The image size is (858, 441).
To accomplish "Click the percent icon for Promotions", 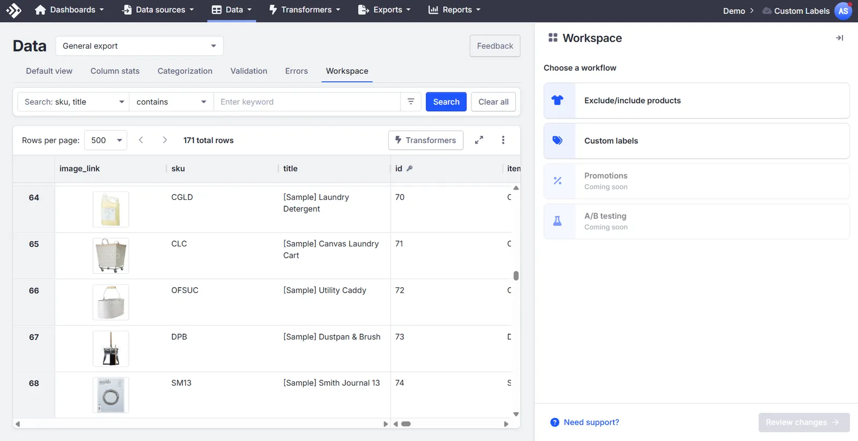I will tap(558, 181).
